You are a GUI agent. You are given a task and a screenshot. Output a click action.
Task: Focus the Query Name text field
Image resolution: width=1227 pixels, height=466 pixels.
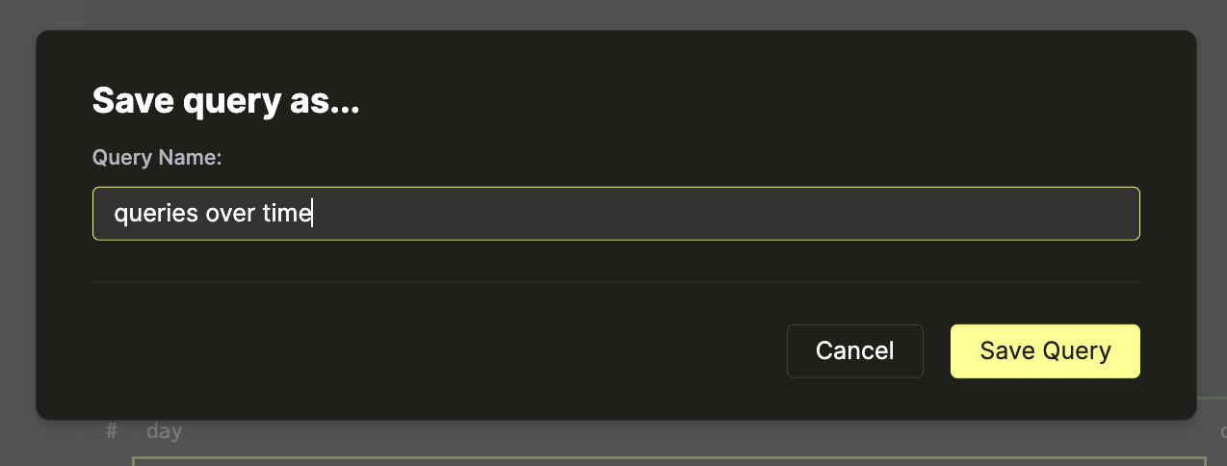pos(616,214)
